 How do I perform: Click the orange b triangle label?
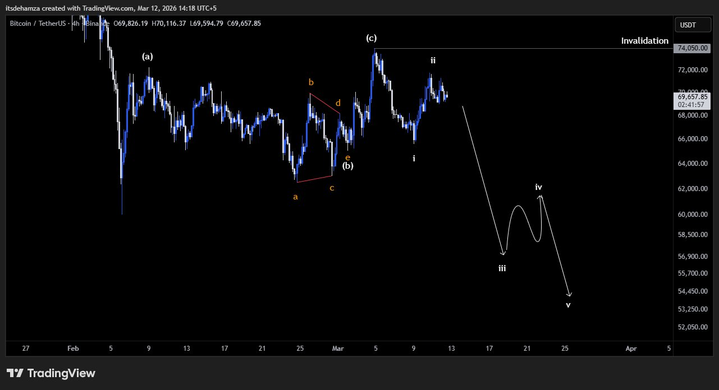pos(311,82)
